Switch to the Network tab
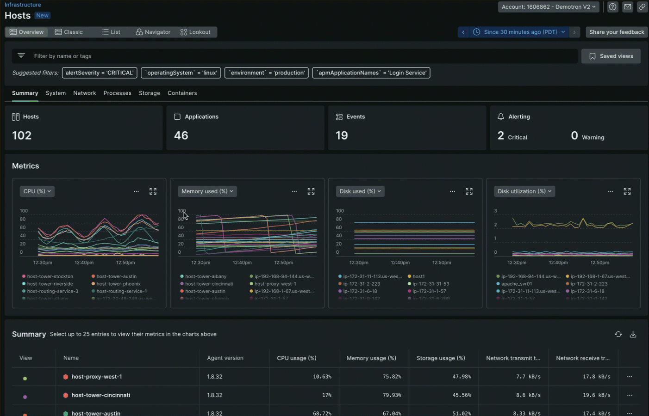The width and height of the screenshot is (649, 416). 84,93
